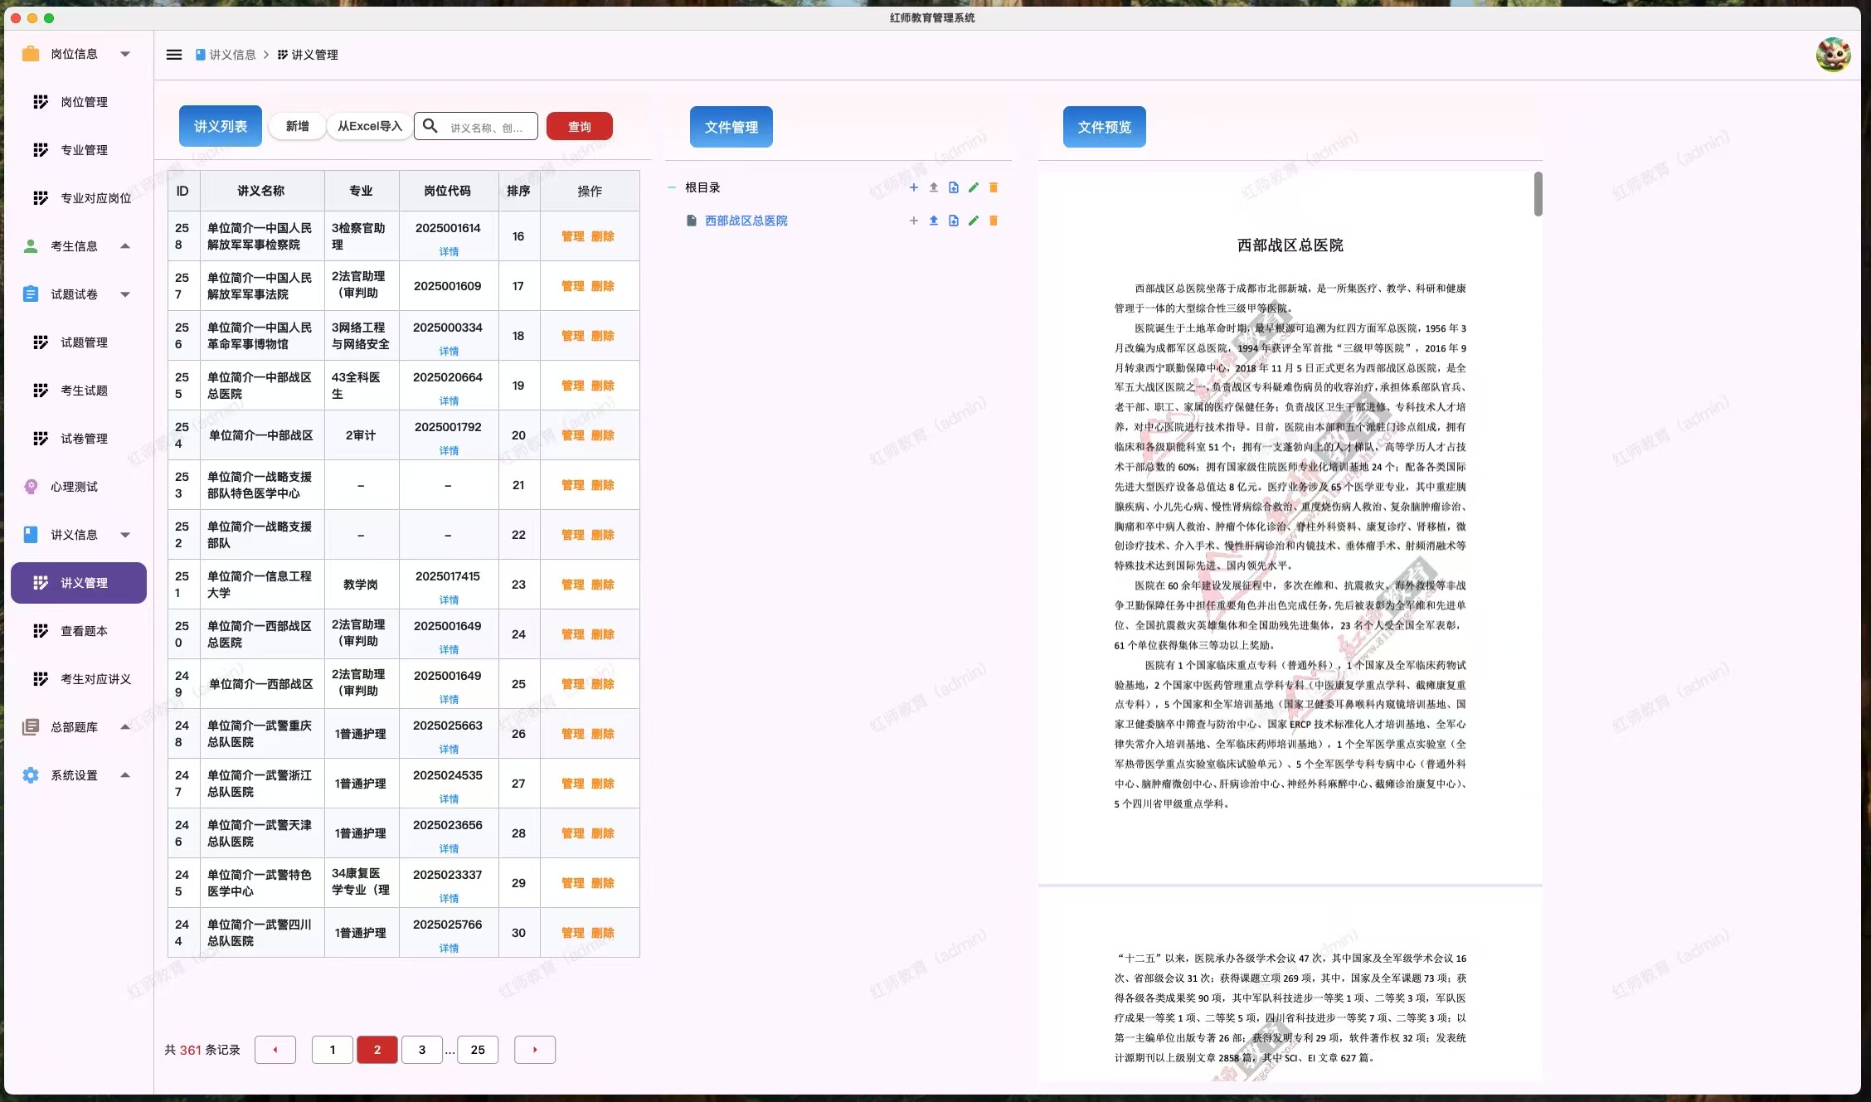Click the plus icon beside 根目录
The image size is (1871, 1102).
click(913, 187)
